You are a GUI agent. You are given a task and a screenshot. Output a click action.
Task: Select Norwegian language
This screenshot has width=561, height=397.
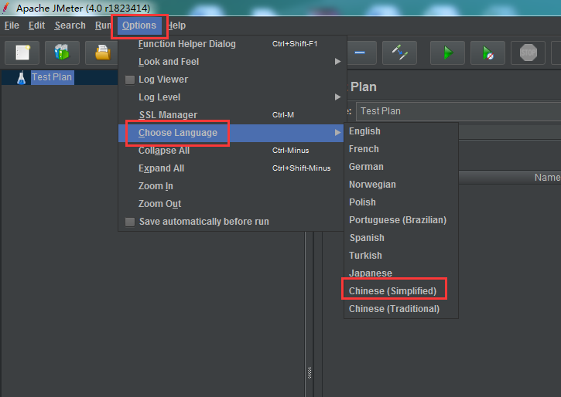(401, 185)
